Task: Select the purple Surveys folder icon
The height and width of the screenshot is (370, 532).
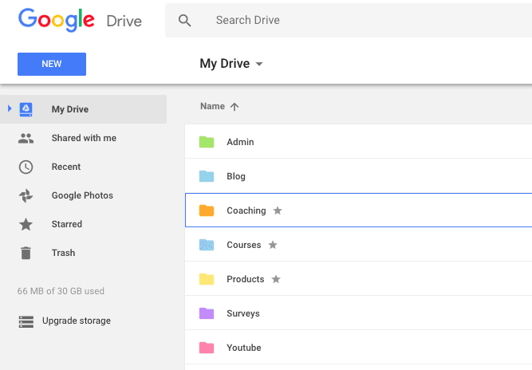Action: (x=207, y=313)
